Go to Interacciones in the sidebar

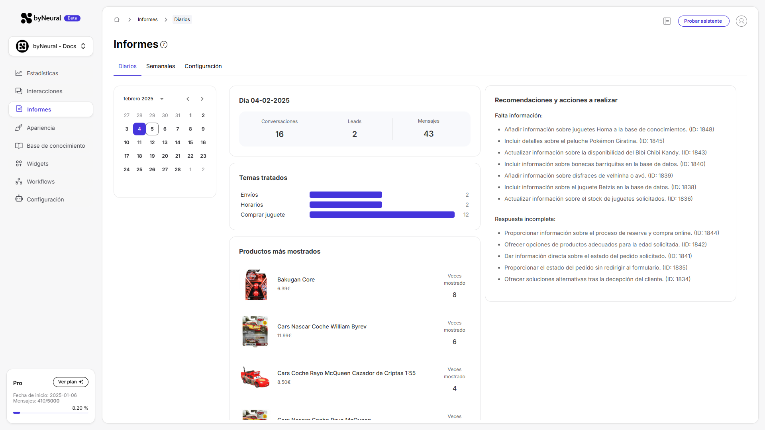[44, 91]
